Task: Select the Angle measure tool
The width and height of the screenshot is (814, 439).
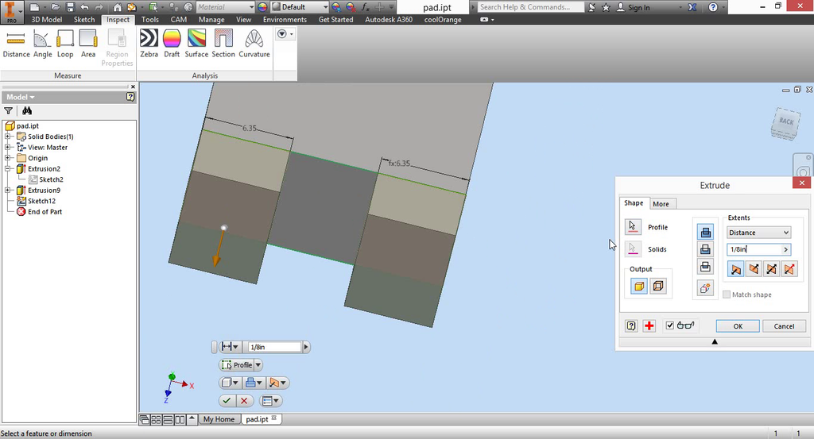Action: pyautogui.click(x=43, y=44)
